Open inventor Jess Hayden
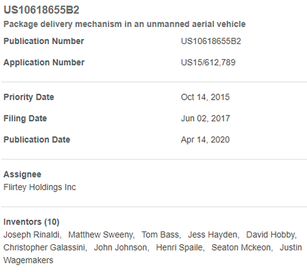Image resolution: width=307 pixels, height=272 pixels. 213,235
